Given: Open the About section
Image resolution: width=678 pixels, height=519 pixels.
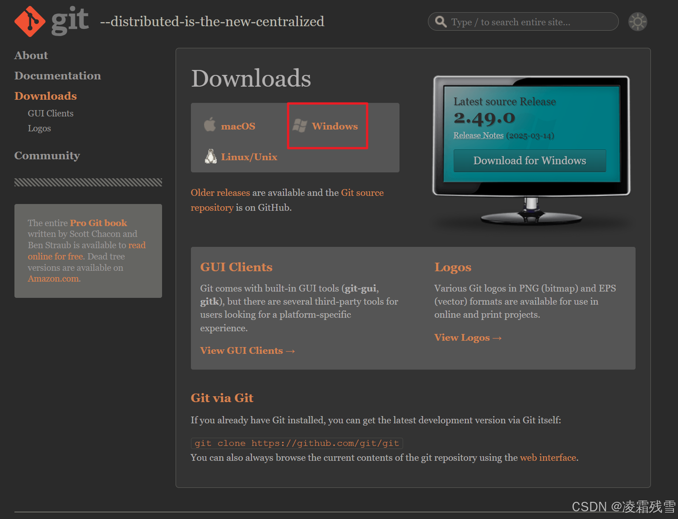Looking at the screenshot, I should 31,56.
